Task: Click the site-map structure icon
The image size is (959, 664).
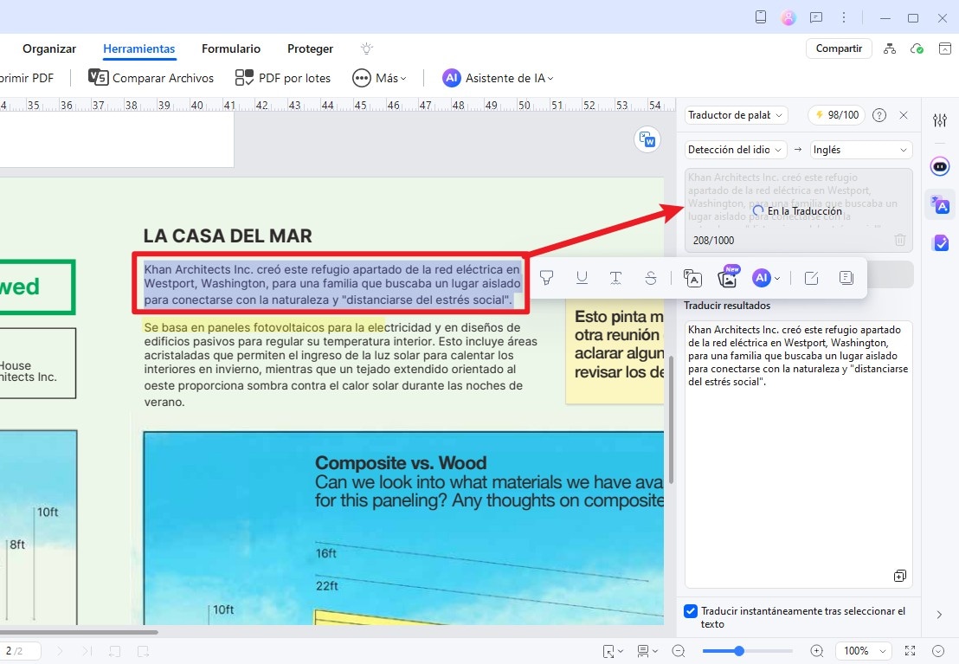Action: [889, 48]
